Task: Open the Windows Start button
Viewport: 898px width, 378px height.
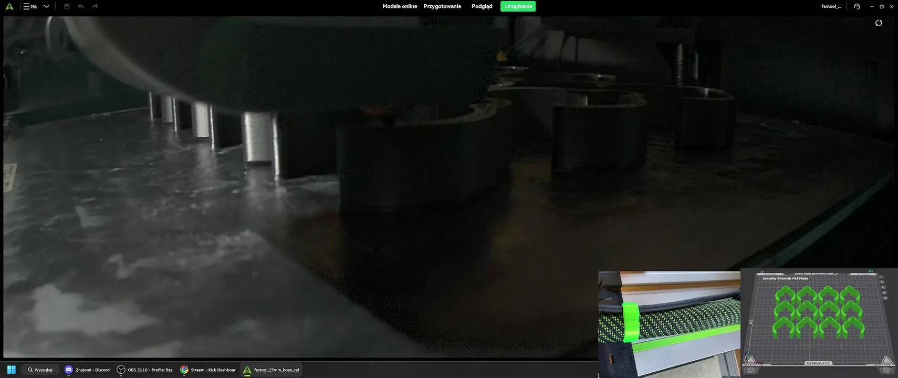Action: 11,370
